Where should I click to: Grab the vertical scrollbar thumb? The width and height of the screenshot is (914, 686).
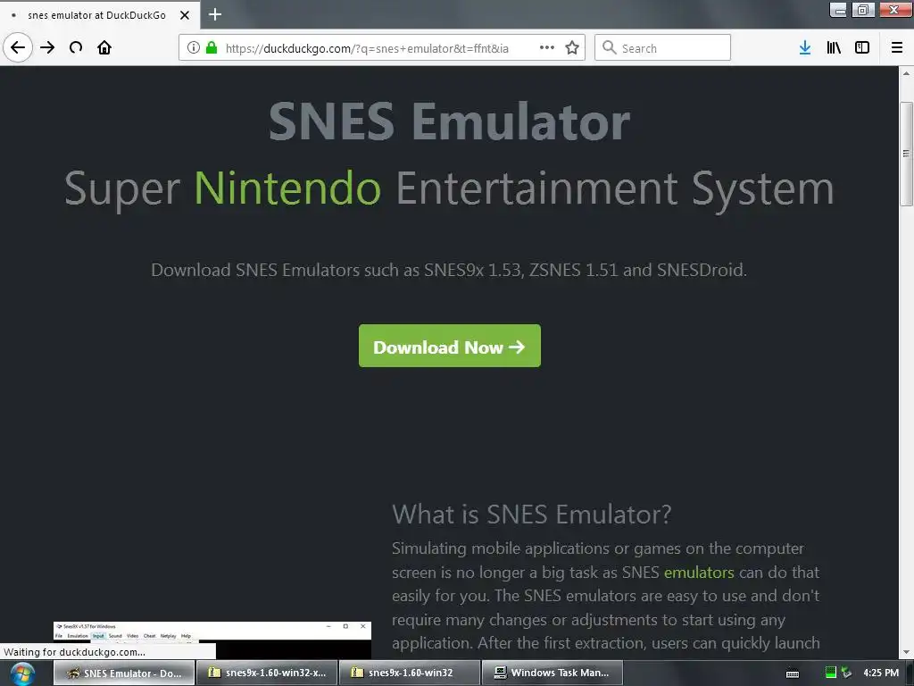coord(906,153)
